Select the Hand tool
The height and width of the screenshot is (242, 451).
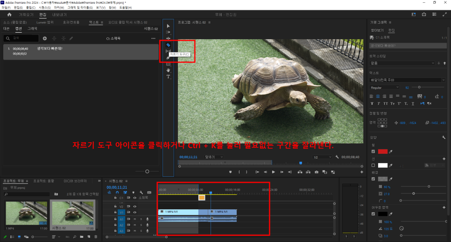pos(168,70)
